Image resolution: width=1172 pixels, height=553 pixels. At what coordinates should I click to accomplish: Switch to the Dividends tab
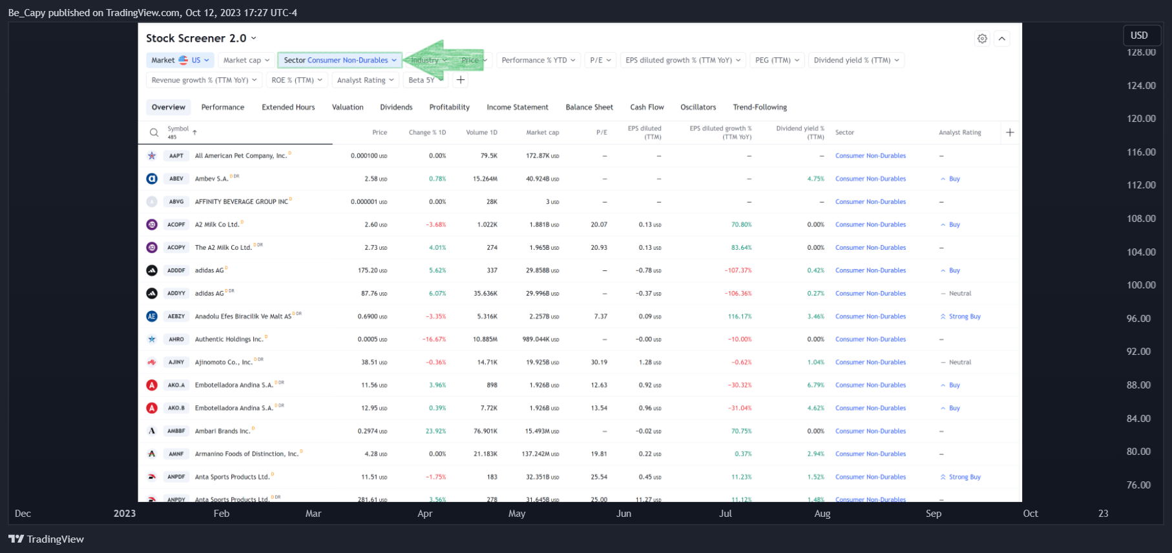tap(396, 107)
